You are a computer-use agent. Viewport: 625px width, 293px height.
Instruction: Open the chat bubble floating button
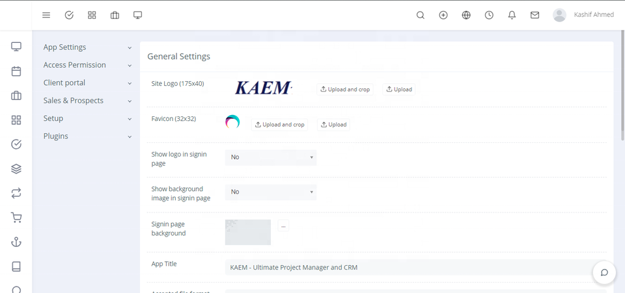tap(604, 272)
